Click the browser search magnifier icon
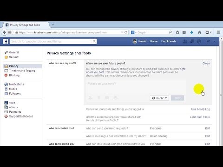 click(x=170, y=32)
